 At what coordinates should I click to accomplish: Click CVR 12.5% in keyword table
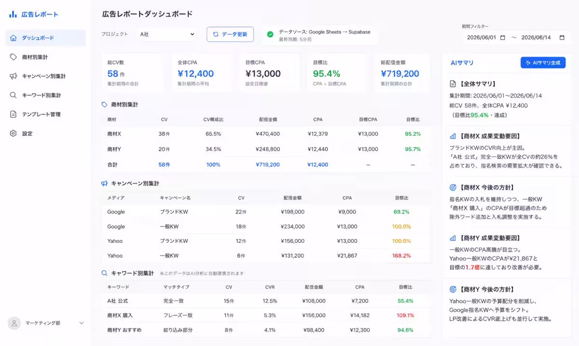270,301
